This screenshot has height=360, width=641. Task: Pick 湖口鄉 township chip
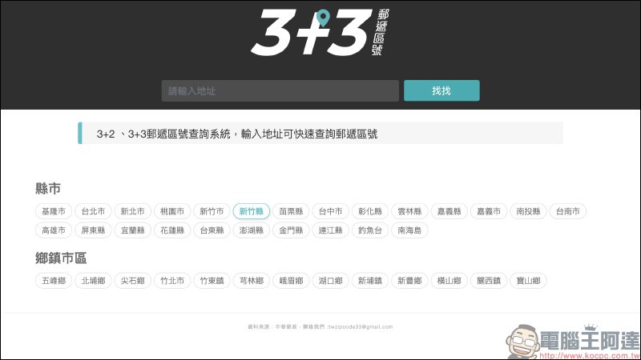[x=330, y=281]
